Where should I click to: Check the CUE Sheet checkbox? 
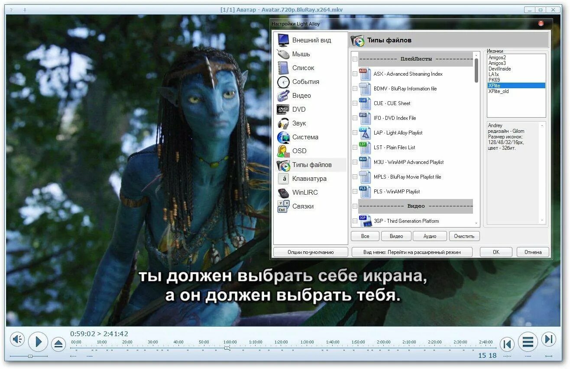tap(355, 103)
